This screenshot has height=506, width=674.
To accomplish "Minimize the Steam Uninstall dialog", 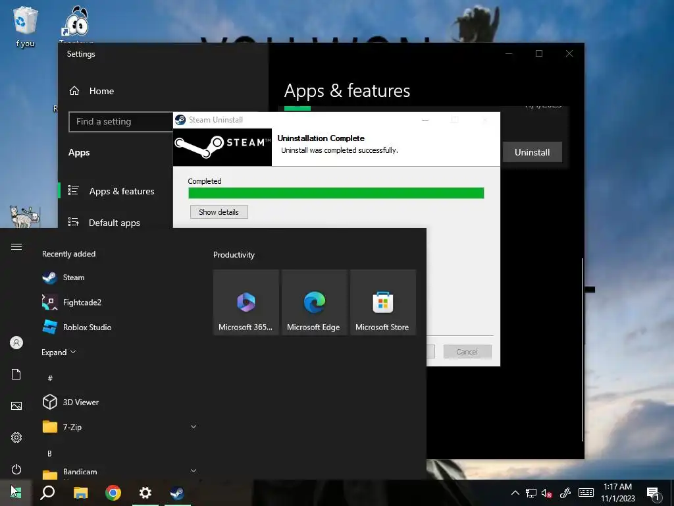I will 425,120.
